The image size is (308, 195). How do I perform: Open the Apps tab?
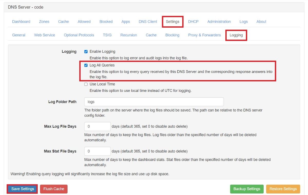coord(126,22)
